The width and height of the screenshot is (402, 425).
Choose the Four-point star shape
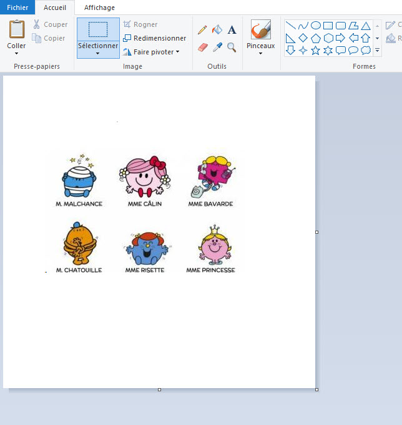coord(303,51)
